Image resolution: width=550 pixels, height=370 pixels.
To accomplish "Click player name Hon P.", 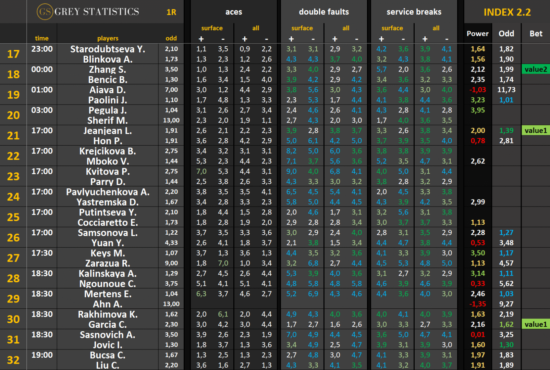I will click(x=108, y=141).
